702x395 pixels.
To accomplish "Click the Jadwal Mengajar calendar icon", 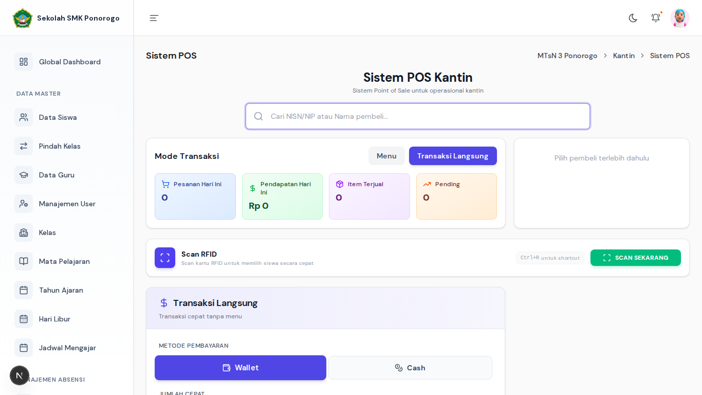I will click(24, 348).
